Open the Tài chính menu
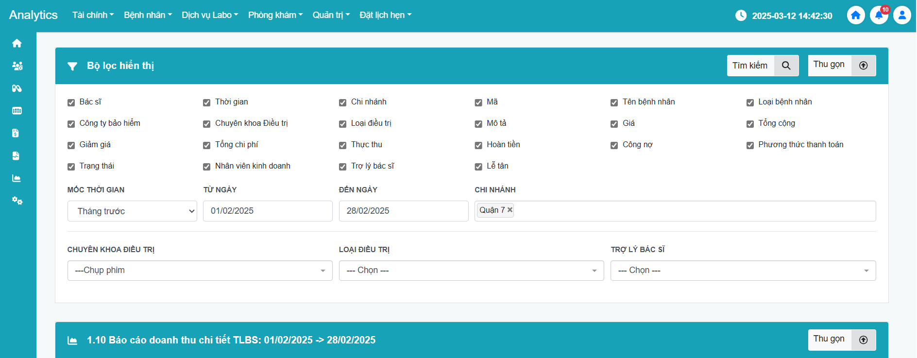The image size is (917, 358). click(x=93, y=15)
